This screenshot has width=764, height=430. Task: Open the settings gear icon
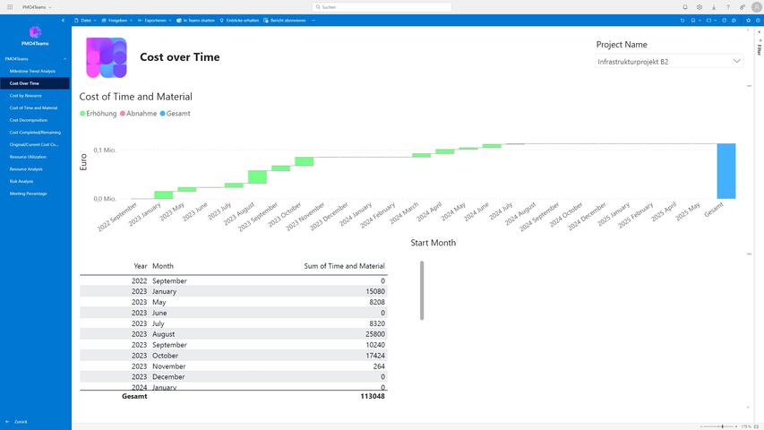coord(700,7)
